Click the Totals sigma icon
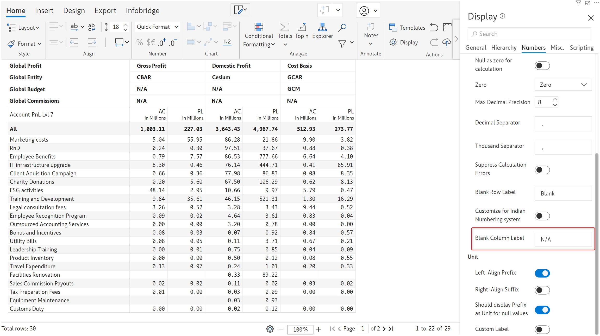Image resolution: width=600 pixels, height=336 pixels. click(x=285, y=27)
